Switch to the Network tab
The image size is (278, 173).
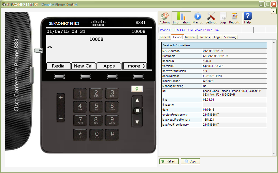coord(190,37)
